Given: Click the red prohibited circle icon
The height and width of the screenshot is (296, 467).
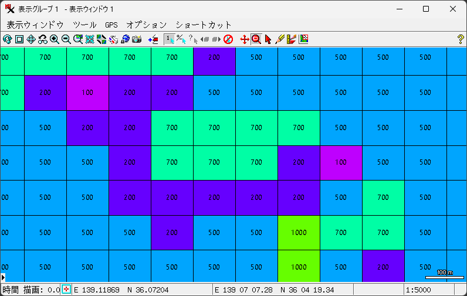Looking at the screenshot, I should point(228,39).
